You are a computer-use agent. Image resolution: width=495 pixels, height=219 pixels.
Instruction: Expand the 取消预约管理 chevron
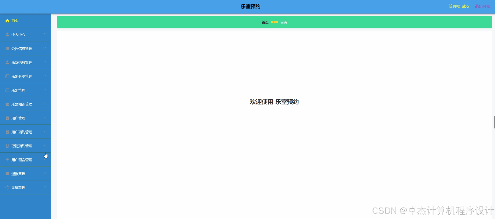tap(45, 146)
